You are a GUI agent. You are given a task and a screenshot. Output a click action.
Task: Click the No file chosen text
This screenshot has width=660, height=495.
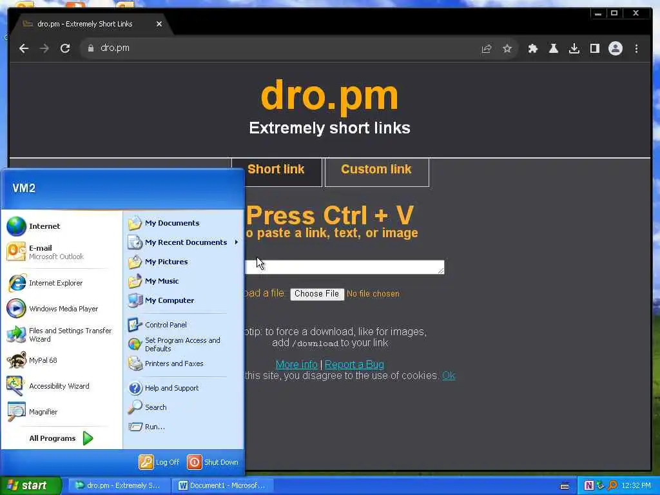click(x=373, y=294)
